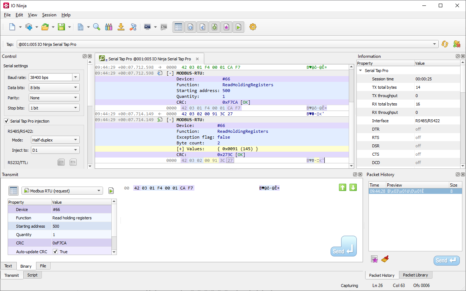466x291 pixels.
Task: Select the 09:44:28 packet history row
Action: pyautogui.click(x=415, y=191)
